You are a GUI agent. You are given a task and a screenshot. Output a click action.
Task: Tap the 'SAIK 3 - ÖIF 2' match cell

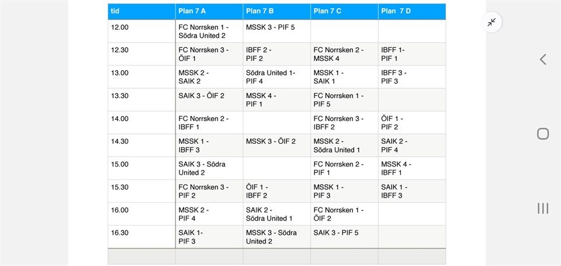(209, 99)
